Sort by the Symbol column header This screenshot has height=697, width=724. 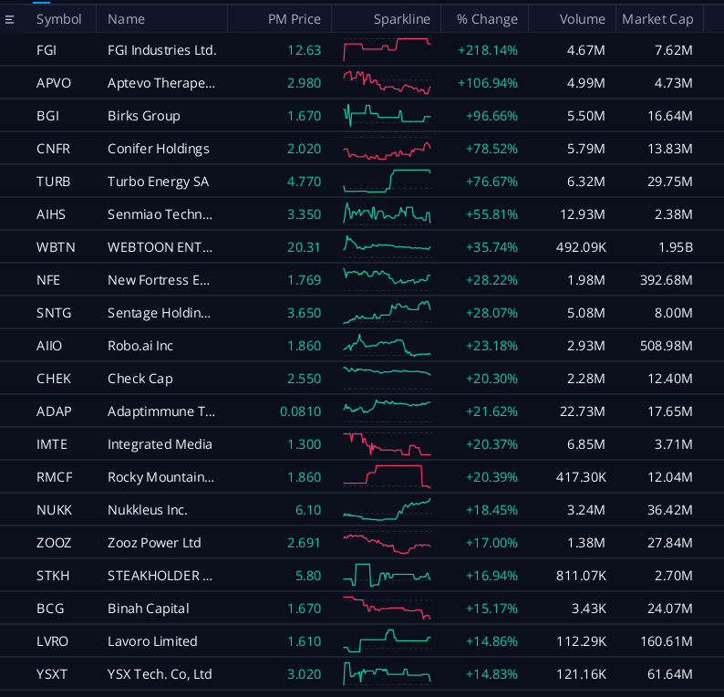point(58,19)
